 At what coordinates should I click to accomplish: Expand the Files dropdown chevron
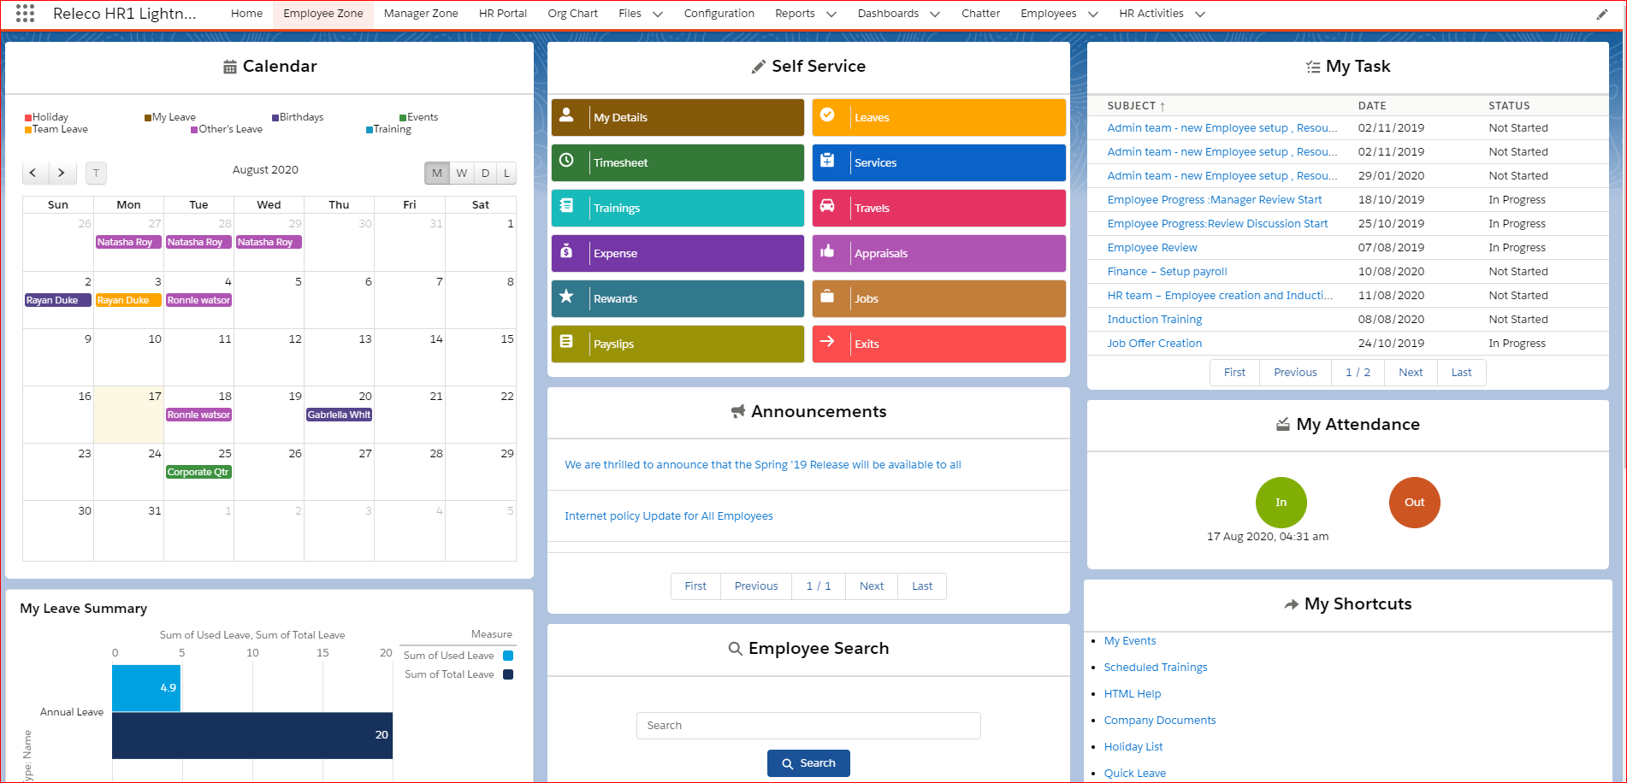pos(658,15)
